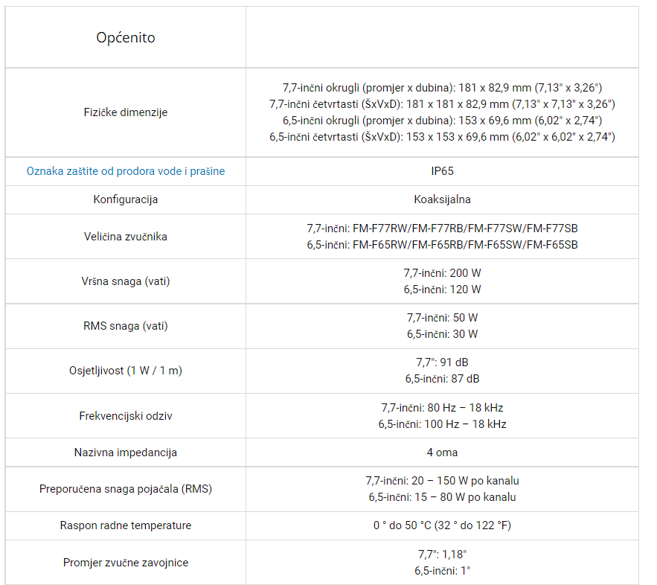
Task: Click the Osjetljivost (1 W / 1 m) label
Action: [x=125, y=371]
